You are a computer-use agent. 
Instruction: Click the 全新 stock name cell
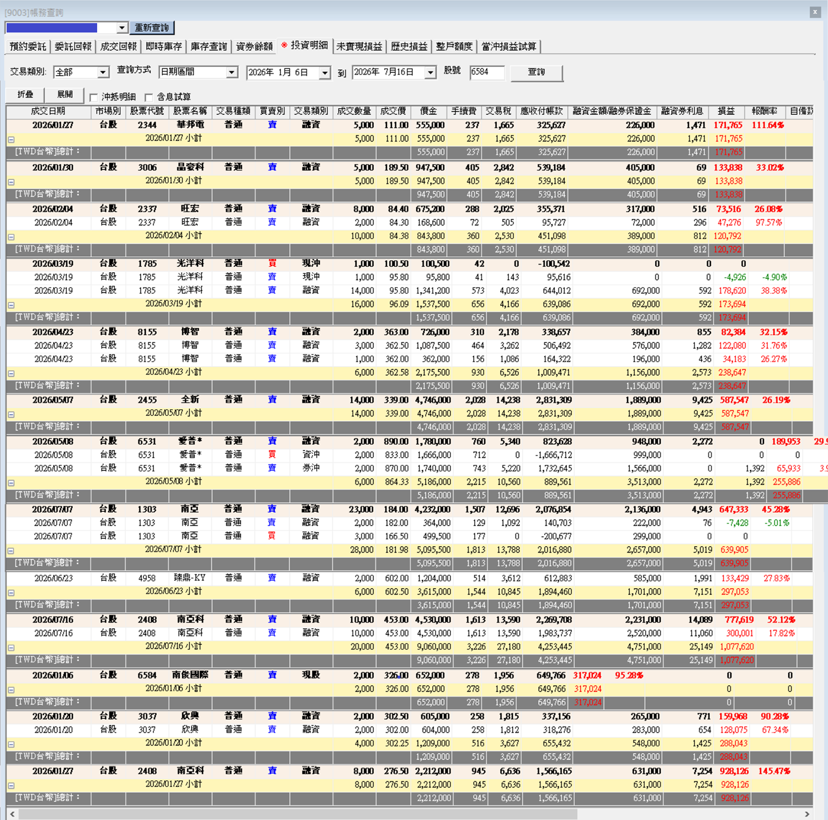190,400
